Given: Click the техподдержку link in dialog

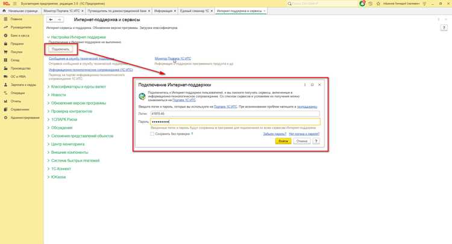Looking at the screenshot, I should [307, 106].
